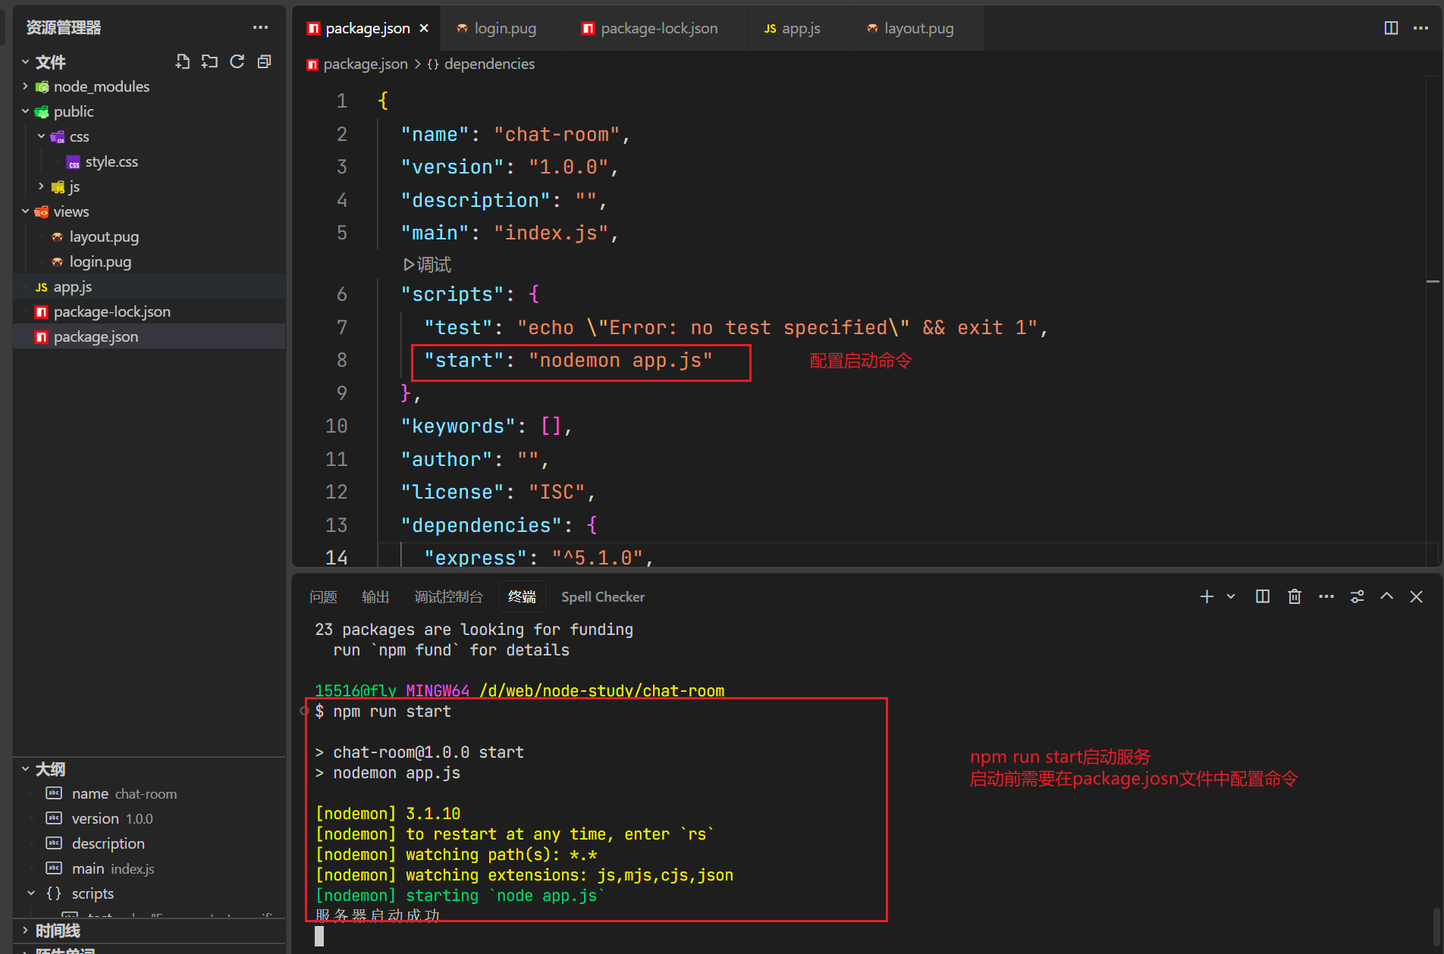
Task: Open the 输出 panel tab
Action: [x=375, y=597]
